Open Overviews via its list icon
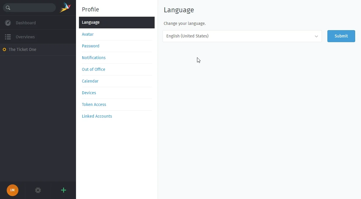This screenshot has width=361, height=199. pyautogui.click(x=8, y=37)
